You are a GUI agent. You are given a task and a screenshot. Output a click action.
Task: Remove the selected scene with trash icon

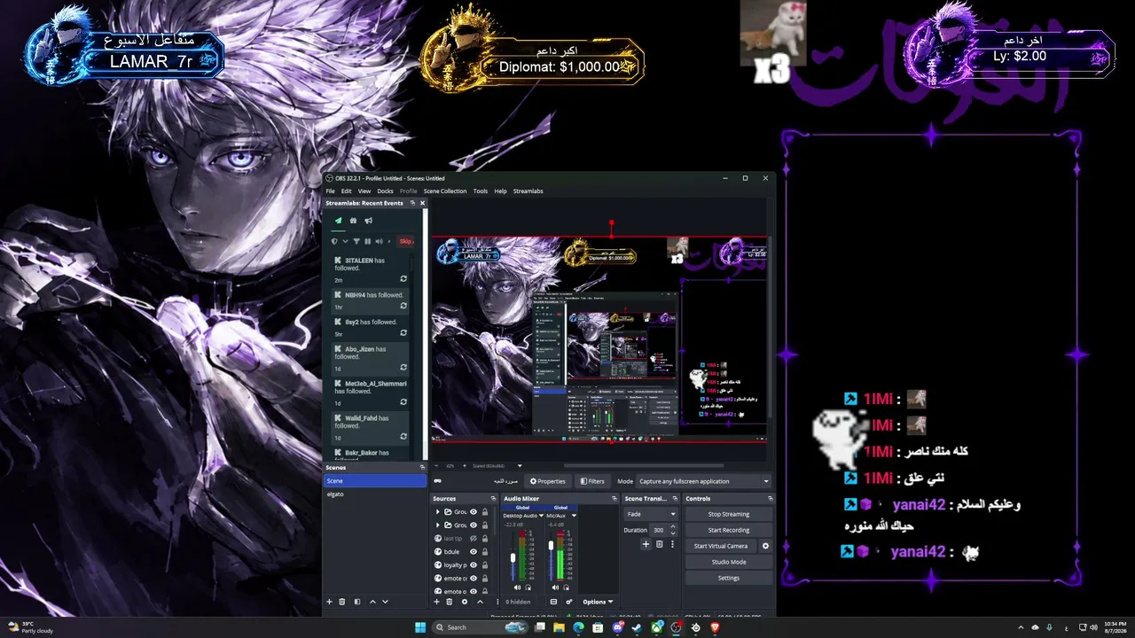coord(342,602)
